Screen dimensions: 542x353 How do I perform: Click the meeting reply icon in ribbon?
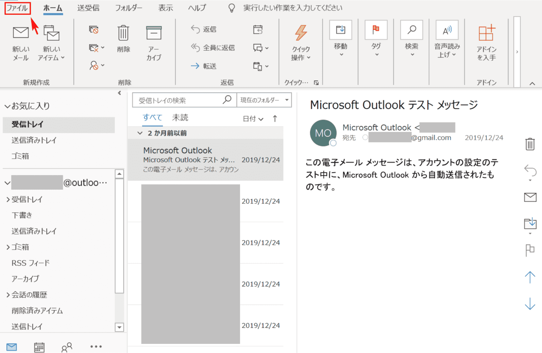point(258,30)
